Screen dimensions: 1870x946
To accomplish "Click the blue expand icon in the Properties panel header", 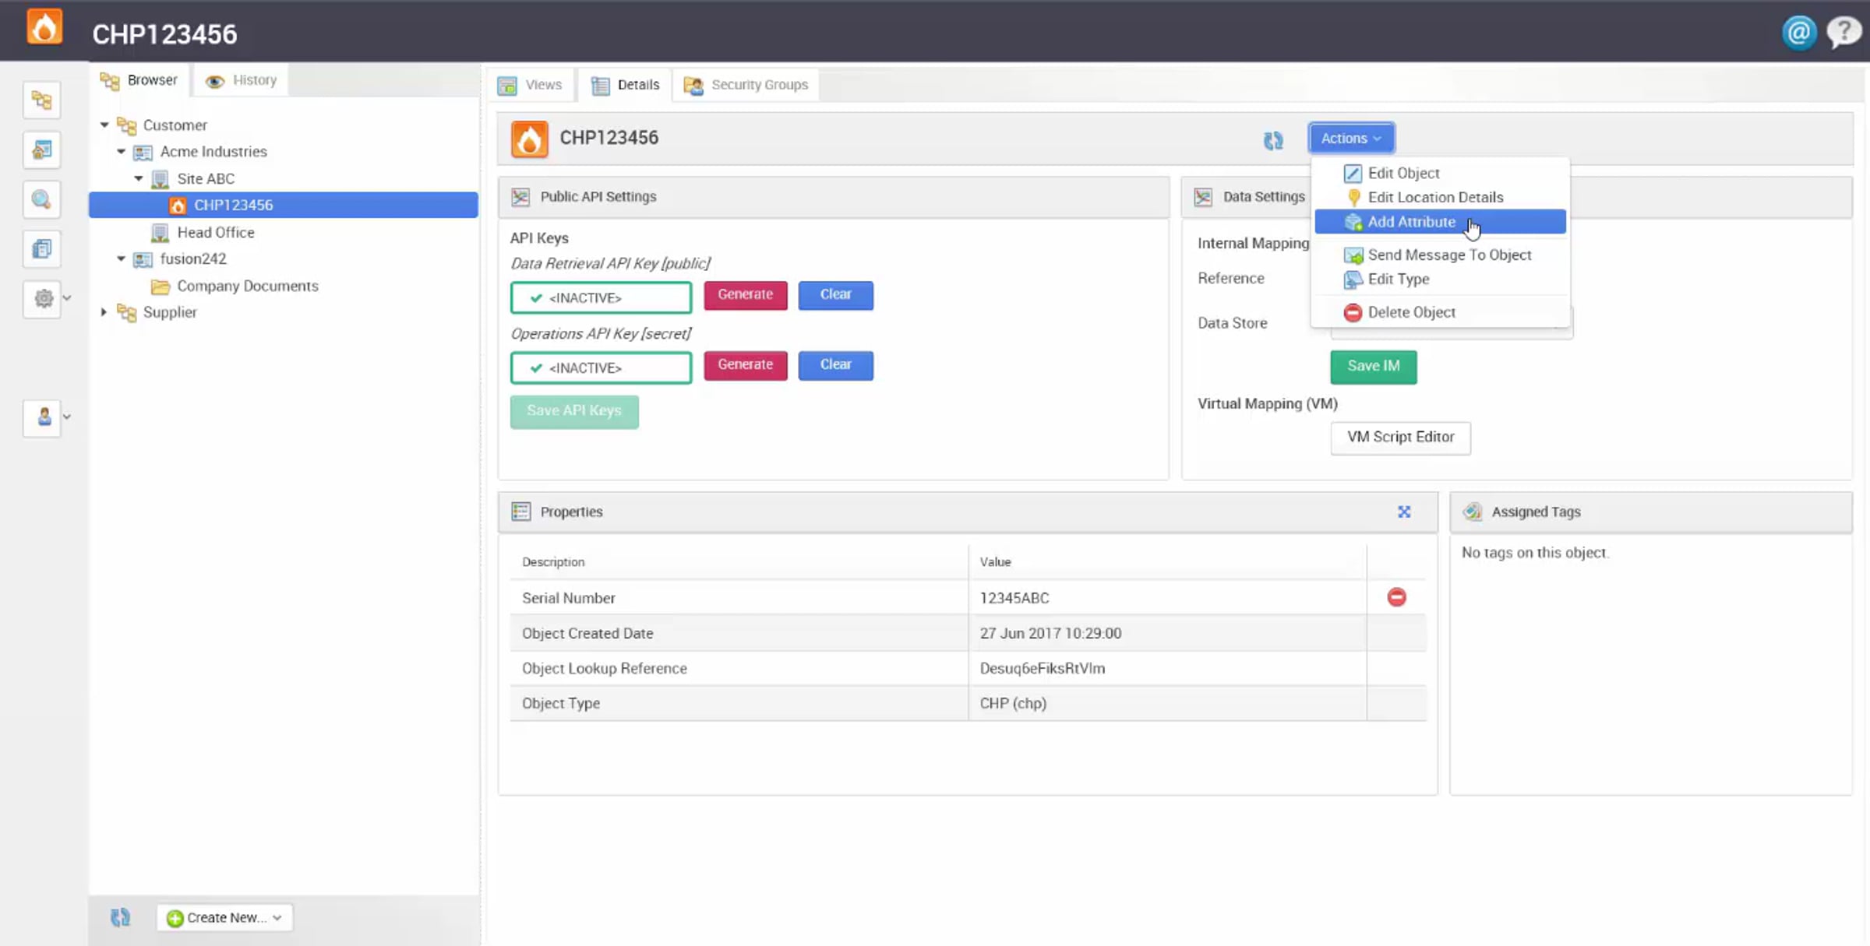I will (1403, 512).
